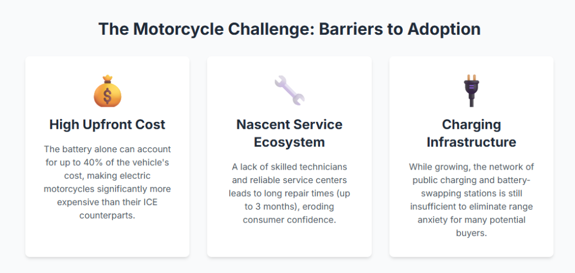The image size is (575, 273).
Task: Click the money bag icon
Action: tap(107, 91)
